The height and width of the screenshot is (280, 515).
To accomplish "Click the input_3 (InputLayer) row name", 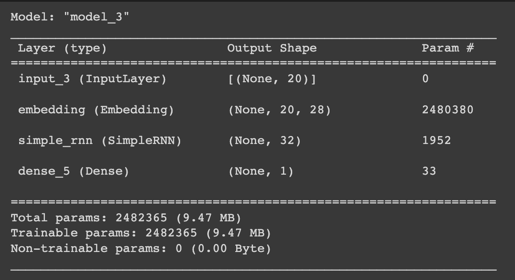I will point(93,79).
